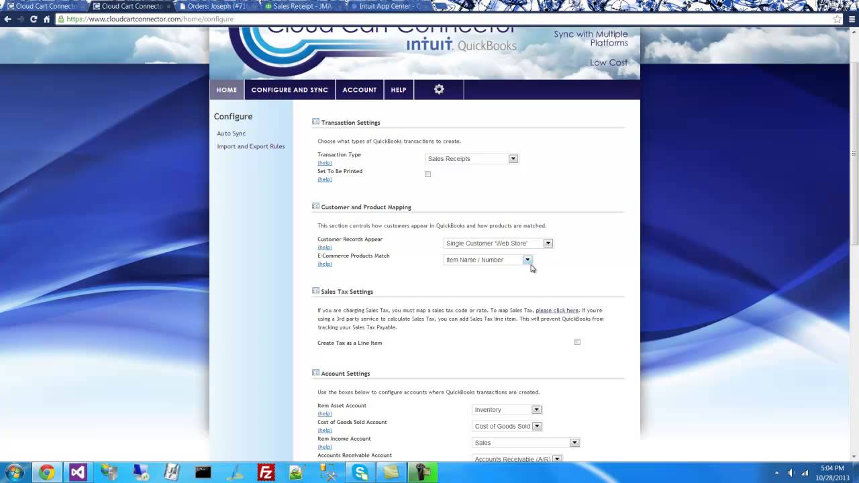
Task: Open the HELP navigation item
Action: (399, 89)
